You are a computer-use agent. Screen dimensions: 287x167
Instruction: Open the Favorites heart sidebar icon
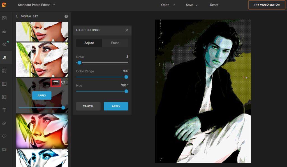coord(4,136)
